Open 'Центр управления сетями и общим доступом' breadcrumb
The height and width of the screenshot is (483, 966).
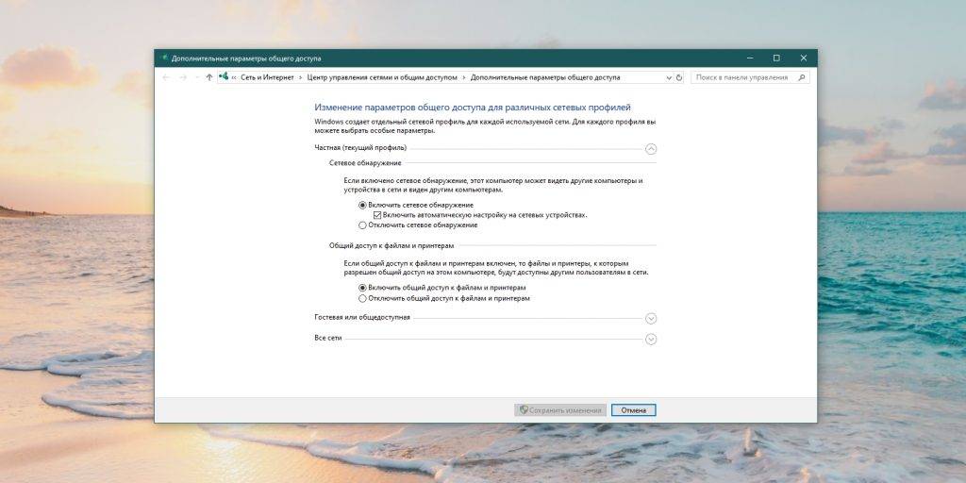pos(382,77)
